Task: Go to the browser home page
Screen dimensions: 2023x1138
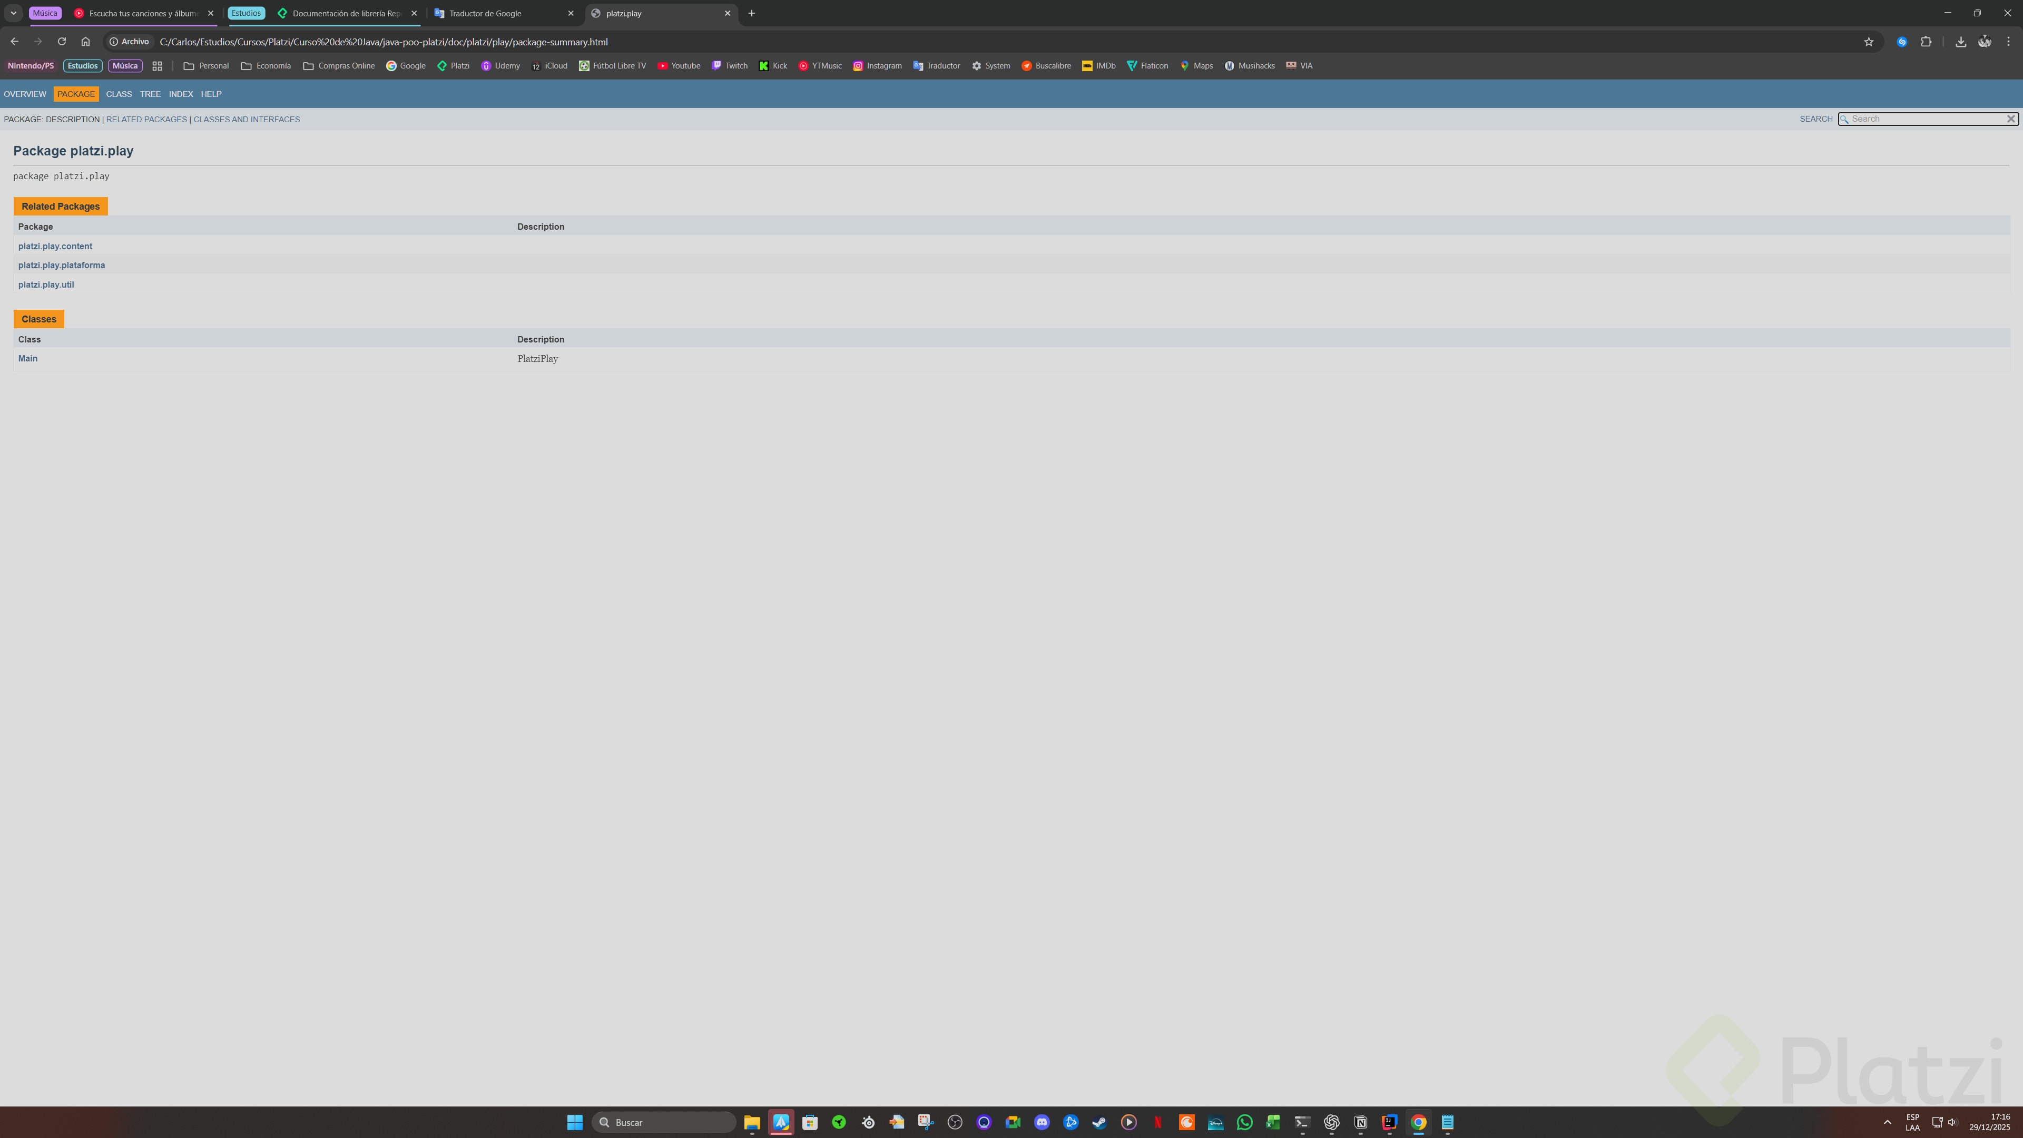Action: 85,42
